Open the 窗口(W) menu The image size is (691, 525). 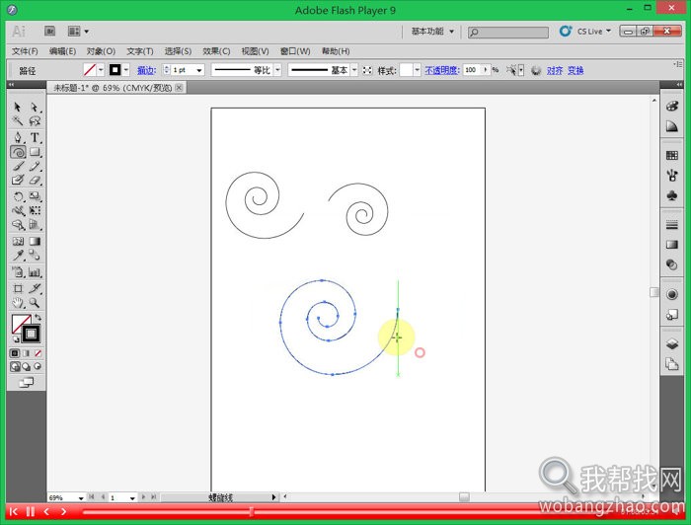[295, 51]
